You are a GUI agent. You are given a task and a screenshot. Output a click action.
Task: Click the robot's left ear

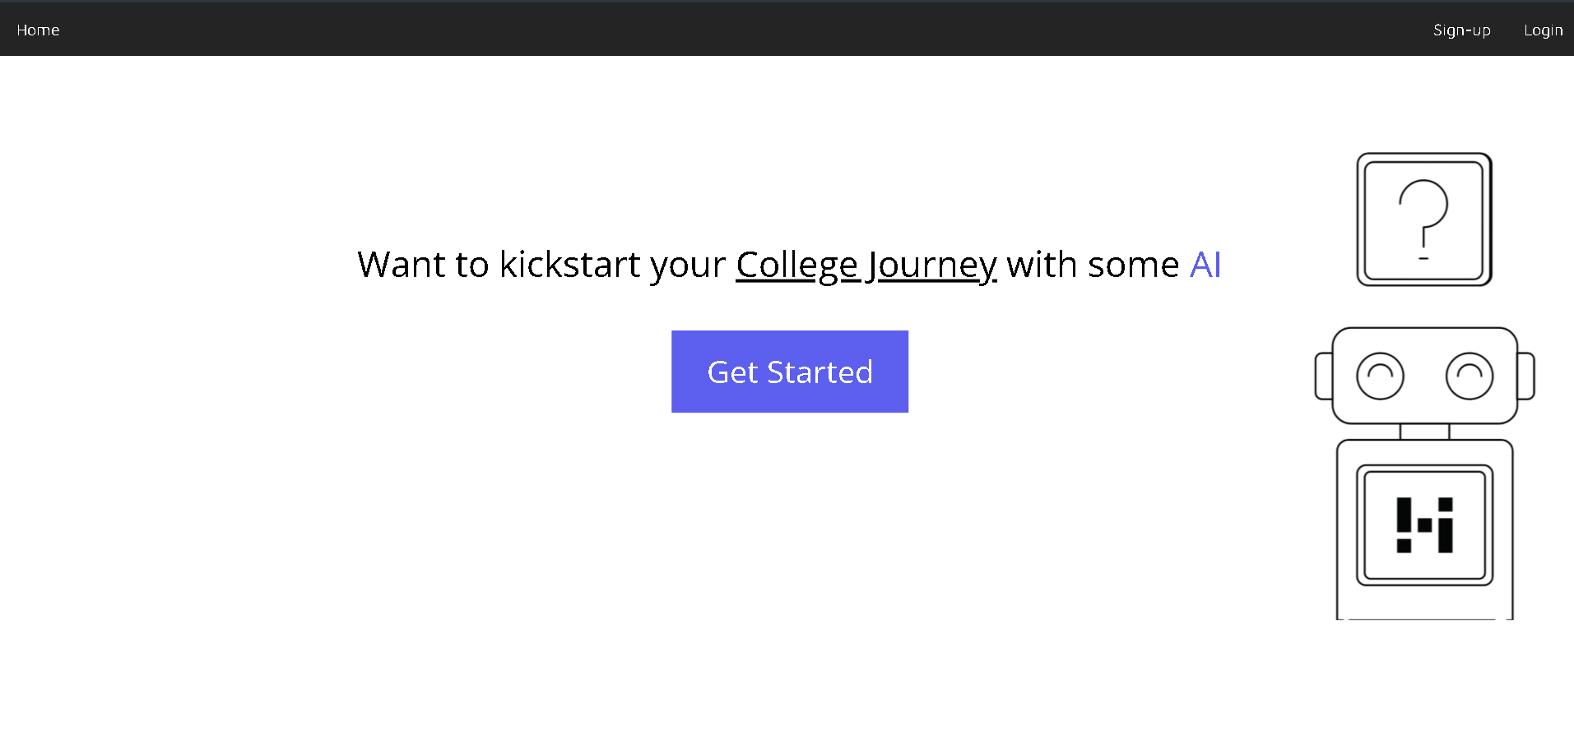click(x=1324, y=376)
